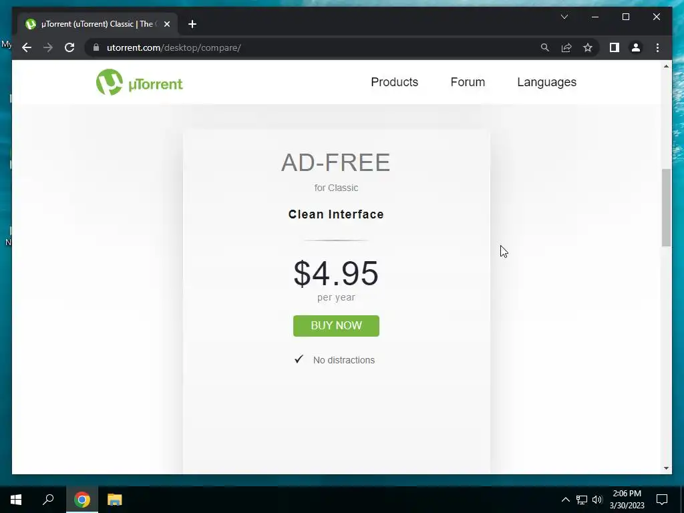Open the Windows Start menu

point(16,500)
